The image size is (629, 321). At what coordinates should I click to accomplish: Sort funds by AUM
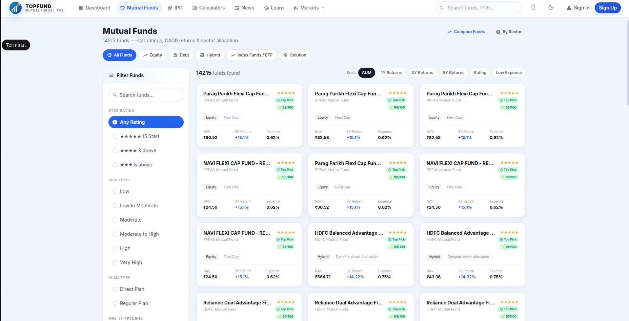366,73
